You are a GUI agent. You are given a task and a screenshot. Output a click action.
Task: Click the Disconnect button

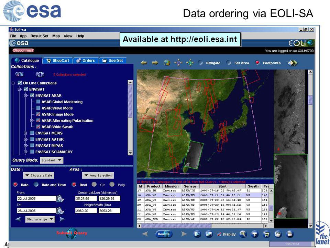(x=23, y=50)
